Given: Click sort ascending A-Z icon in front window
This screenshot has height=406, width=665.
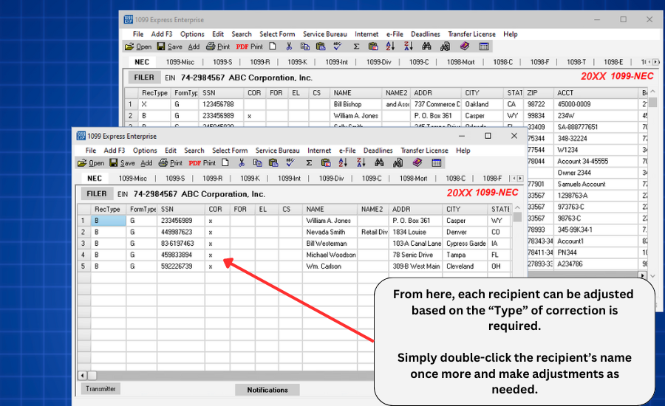Looking at the screenshot, I should coord(343,163).
